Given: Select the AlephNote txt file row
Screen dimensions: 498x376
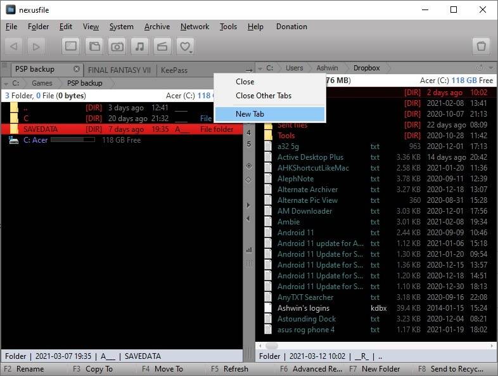Looking at the screenshot, I should click(x=376, y=179).
